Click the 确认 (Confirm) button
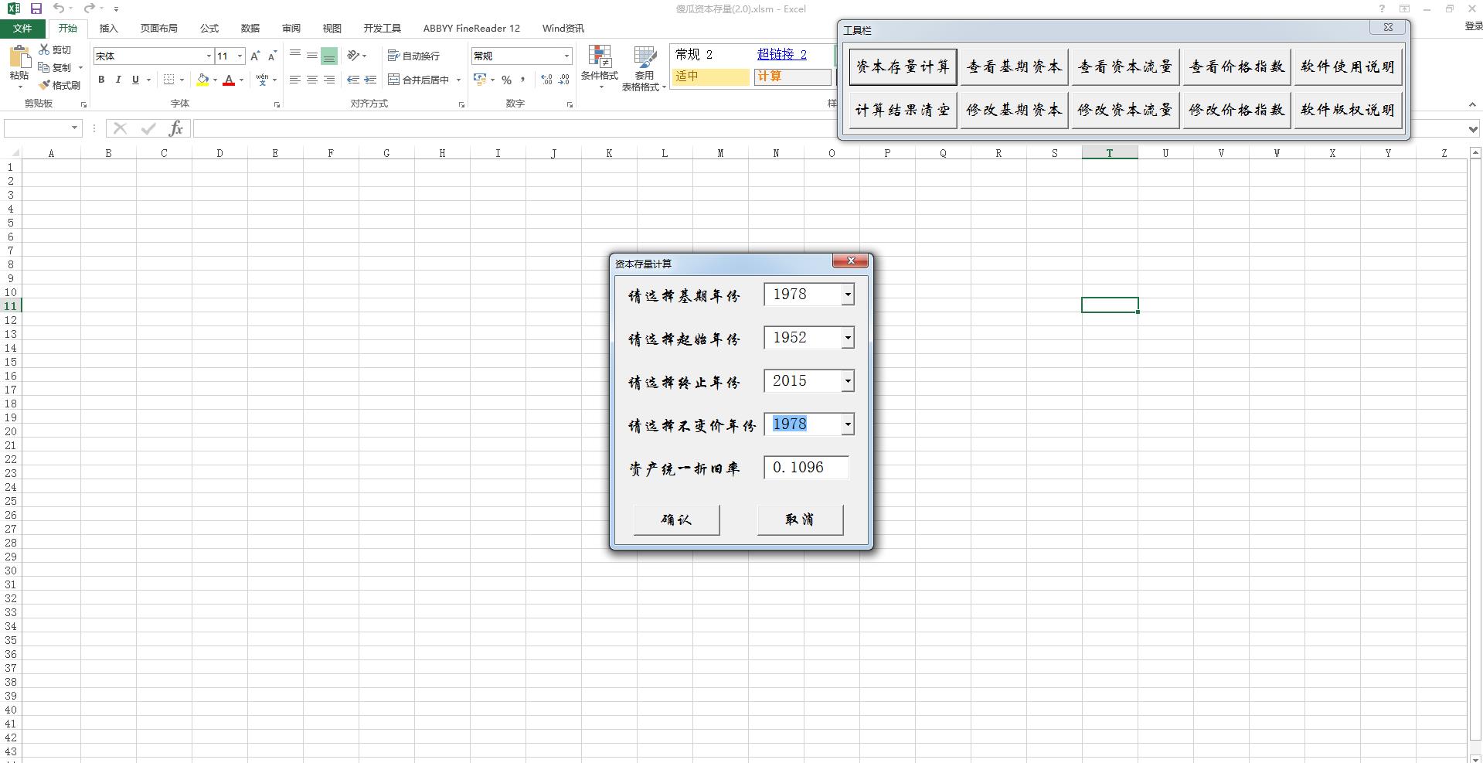Screen dimensions: 1483x763 click(676, 519)
